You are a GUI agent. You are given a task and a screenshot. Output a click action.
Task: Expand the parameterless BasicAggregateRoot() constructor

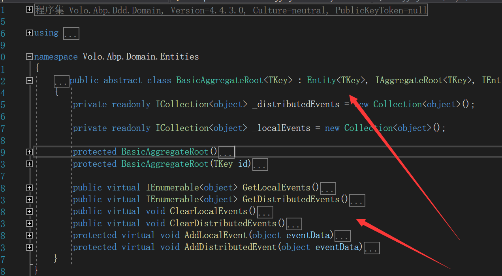[x=29, y=152]
